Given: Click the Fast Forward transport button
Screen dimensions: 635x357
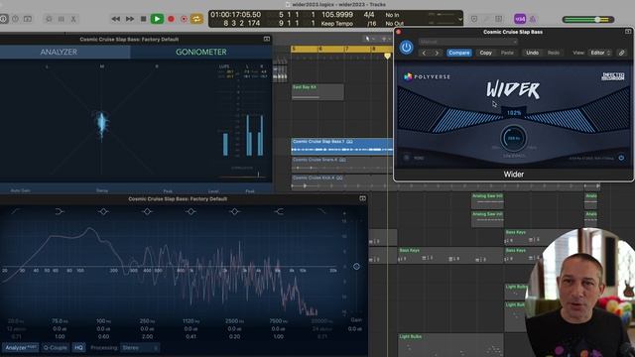Looking at the screenshot, I should pyautogui.click(x=130, y=19).
